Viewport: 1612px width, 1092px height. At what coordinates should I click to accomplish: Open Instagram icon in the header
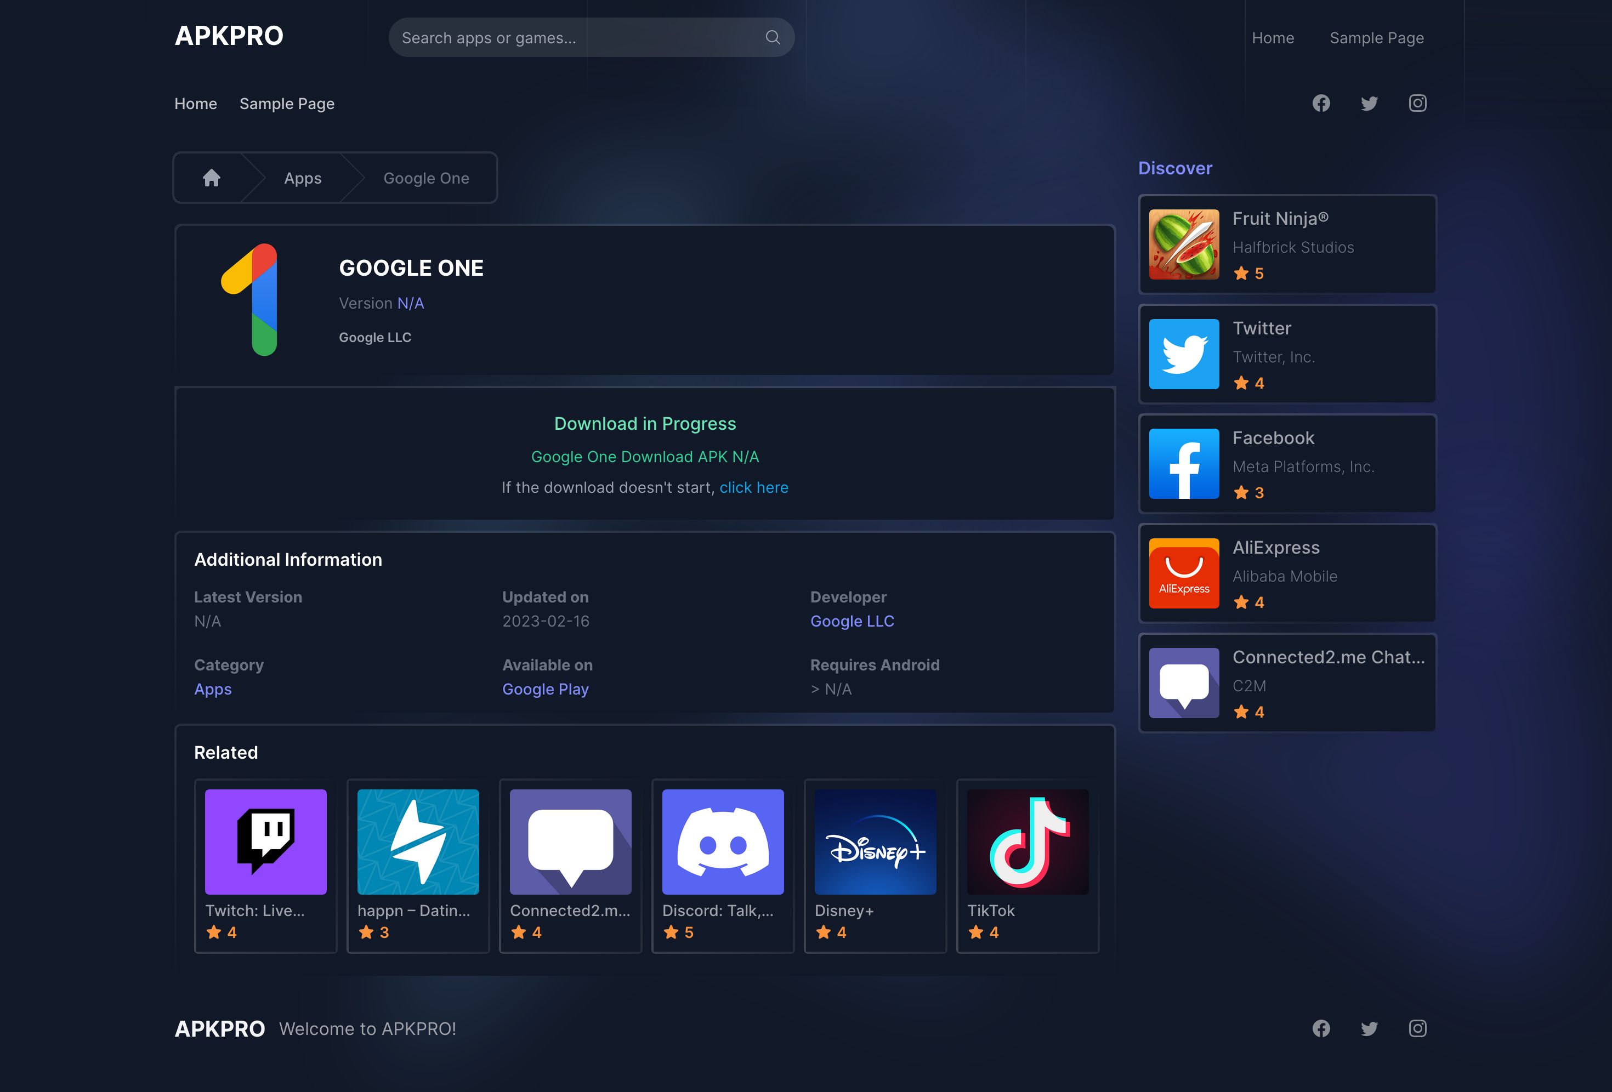point(1417,103)
